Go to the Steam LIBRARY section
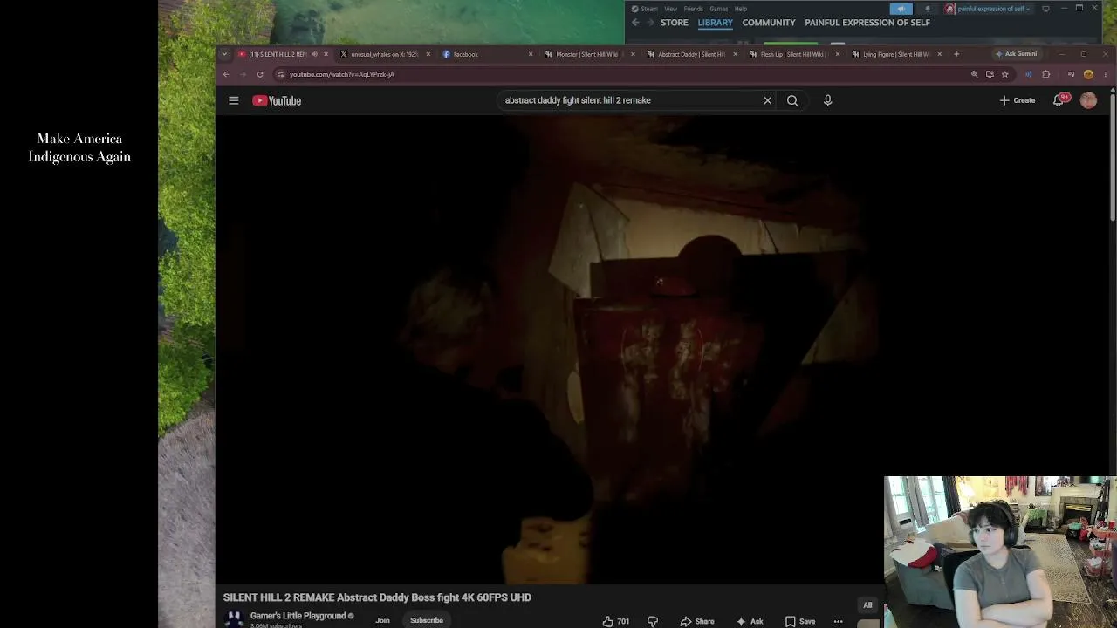This screenshot has width=1117, height=628. tap(716, 23)
